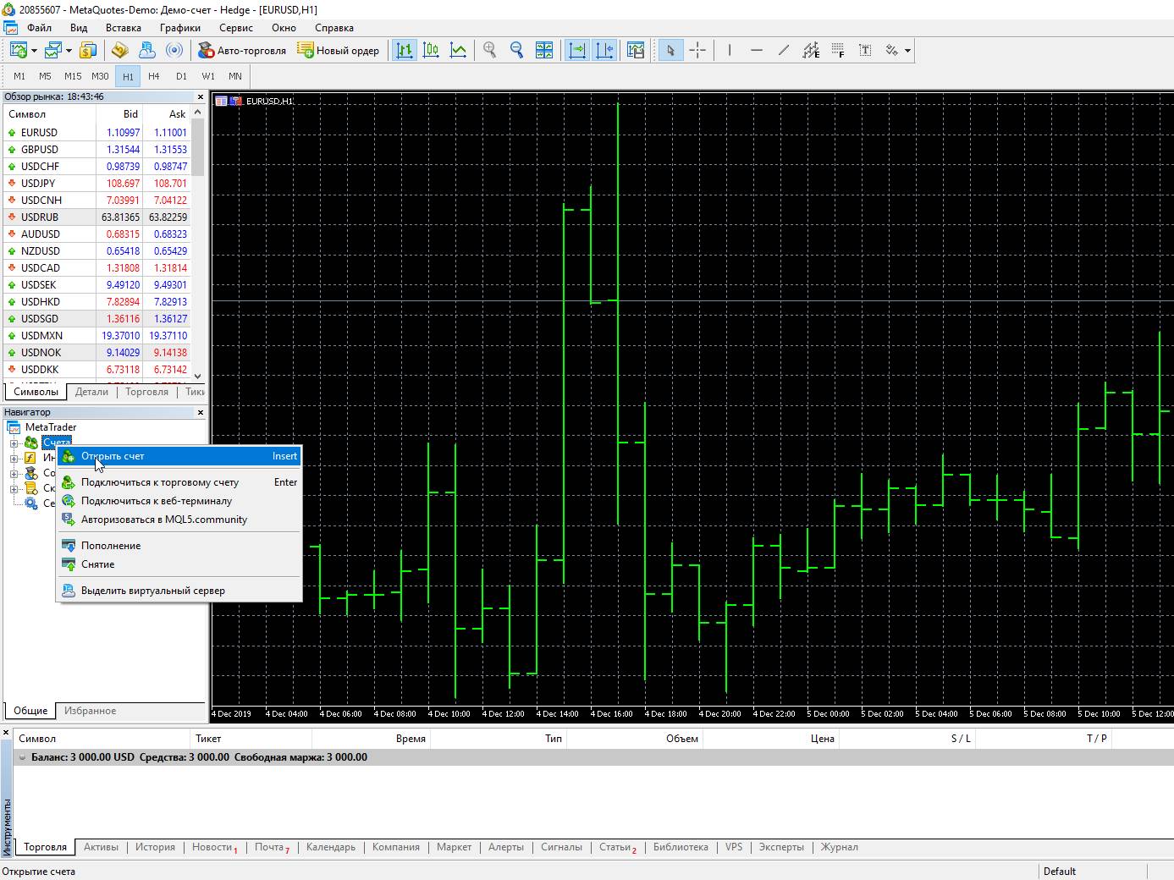Choose Пополнение from the context menu
This screenshot has height=880, width=1174.
(x=111, y=546)
